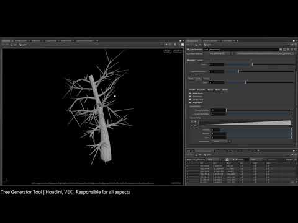Toggle the third checkbox under the tabs
Image resolution: width=298 pixels, height=223 pixels.
coord(190,100)
